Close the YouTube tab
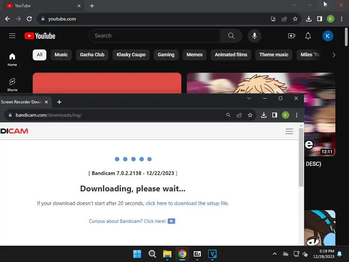Screen dimensions: 349x262 79,6
